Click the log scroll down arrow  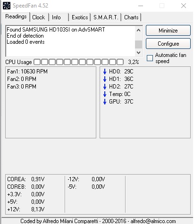(138, 53)
